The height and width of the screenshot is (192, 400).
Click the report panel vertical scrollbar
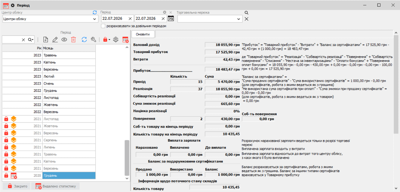(x=396, y=84)
